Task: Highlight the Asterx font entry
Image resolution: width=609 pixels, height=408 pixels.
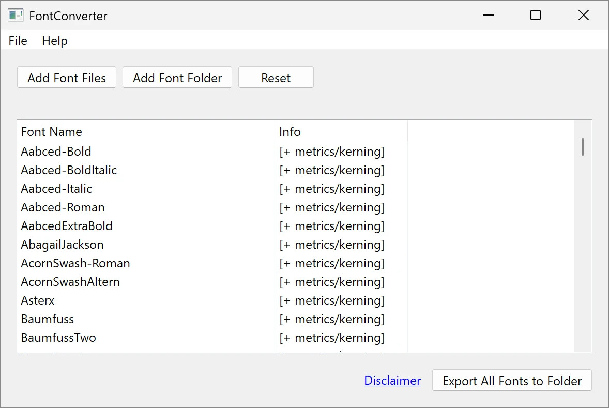Action: pyautogui.click(x=38, y=300)
